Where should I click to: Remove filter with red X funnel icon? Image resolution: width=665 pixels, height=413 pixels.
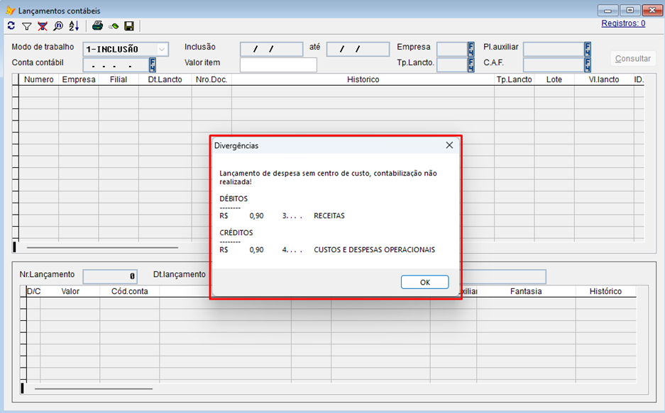[x=43, y=26]
